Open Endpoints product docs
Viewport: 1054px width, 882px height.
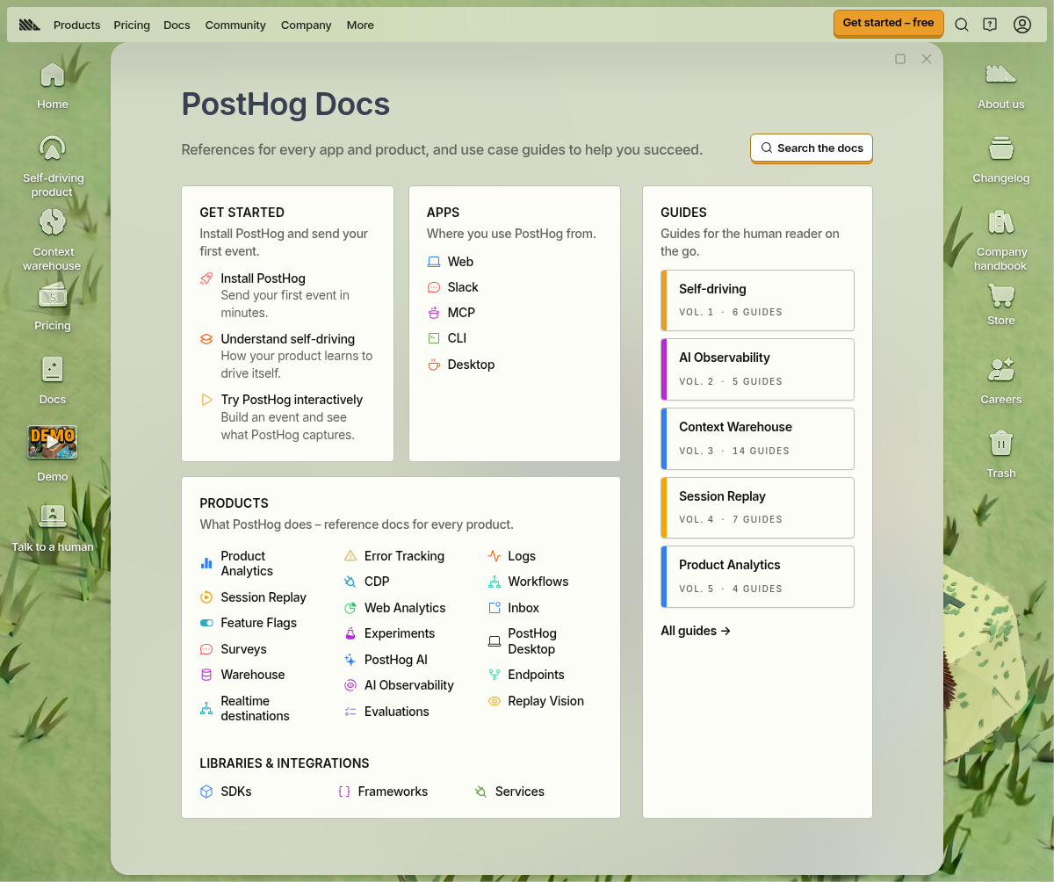525,675
